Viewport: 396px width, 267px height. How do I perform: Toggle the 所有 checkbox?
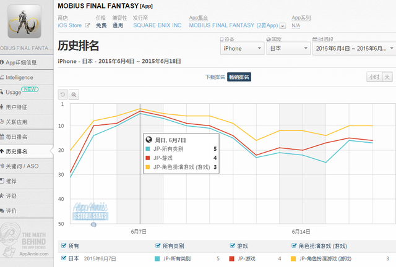[x=63, y=245]
